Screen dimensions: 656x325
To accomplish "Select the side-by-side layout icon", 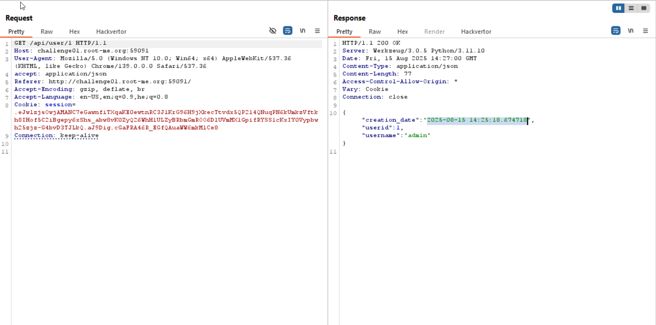I will 619,8.
